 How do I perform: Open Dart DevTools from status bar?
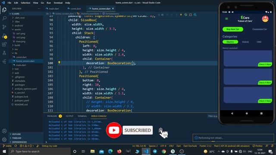190,146
